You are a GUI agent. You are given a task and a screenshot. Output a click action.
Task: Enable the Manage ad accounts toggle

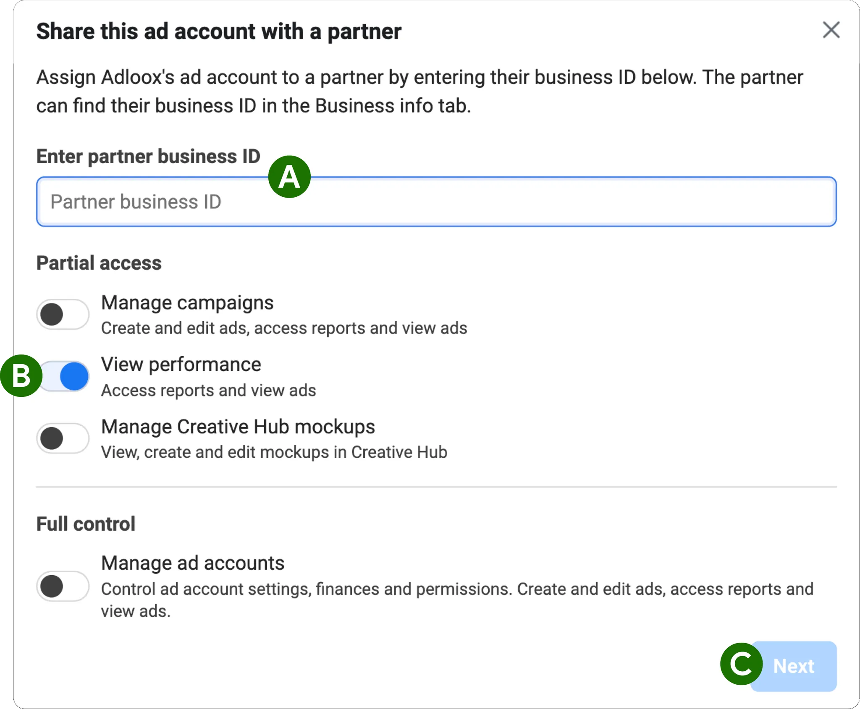pyautogui.click(x=63, y=586)
